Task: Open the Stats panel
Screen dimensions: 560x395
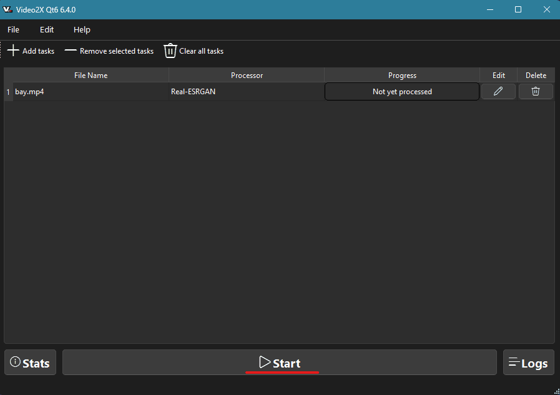Action: point(30,363)
